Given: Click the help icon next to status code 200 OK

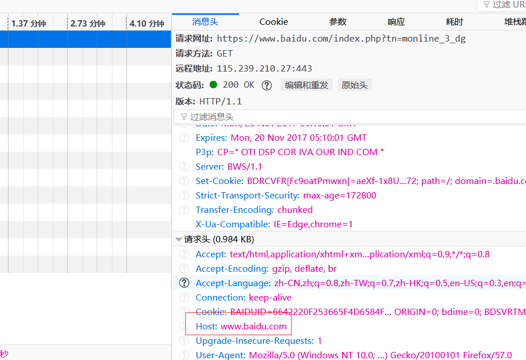Looking at the screenshot, I should (x=267, y=85).
